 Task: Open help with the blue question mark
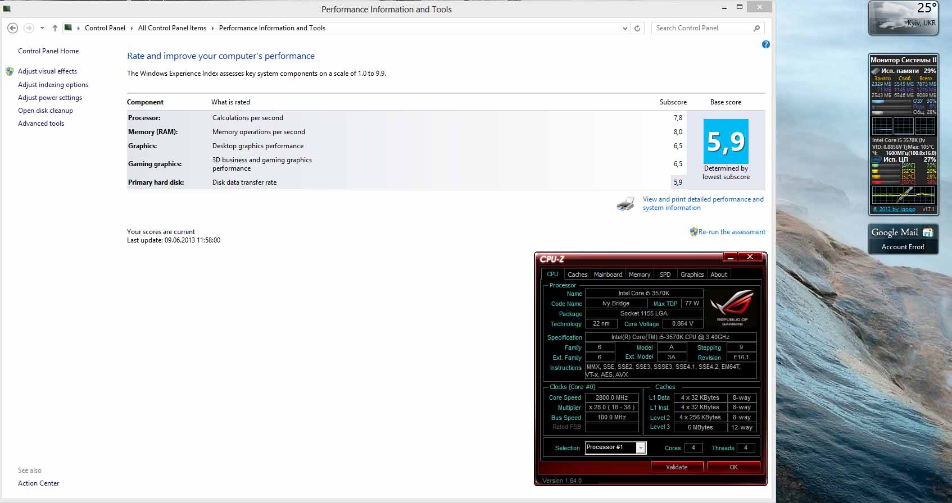coord(765,44)
